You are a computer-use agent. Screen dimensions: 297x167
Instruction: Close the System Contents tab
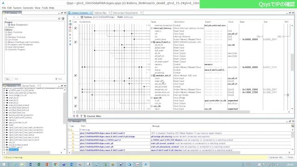pyautogui.click(x=91, y=13)
